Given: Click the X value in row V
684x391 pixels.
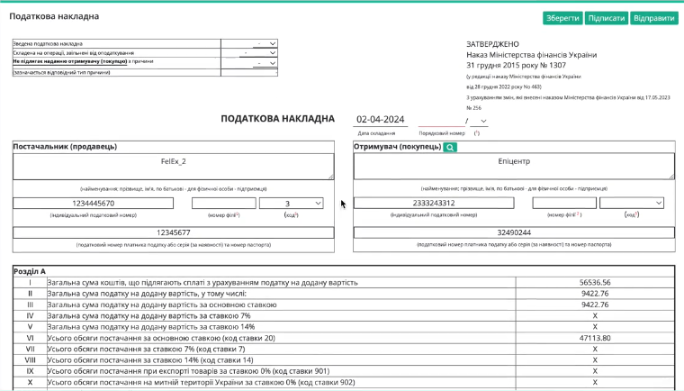Looking at the screenshot, I should (x=595, y=327).
